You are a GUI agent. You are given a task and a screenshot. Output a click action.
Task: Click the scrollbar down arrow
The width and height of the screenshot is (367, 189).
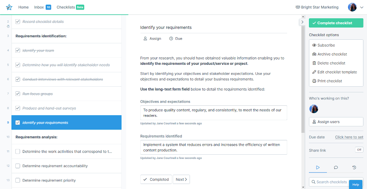pyautogui.click(x=303, y=187)
